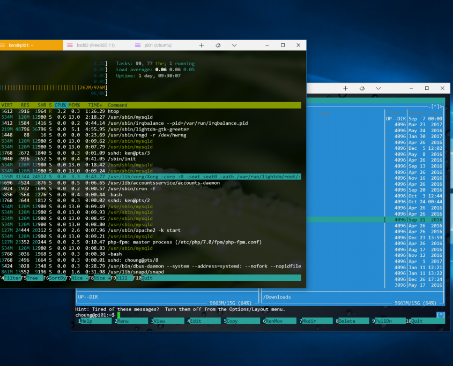Add a new tab in back terminal window
The width and height of the screenshot is (453, 366).
[346, 88]
